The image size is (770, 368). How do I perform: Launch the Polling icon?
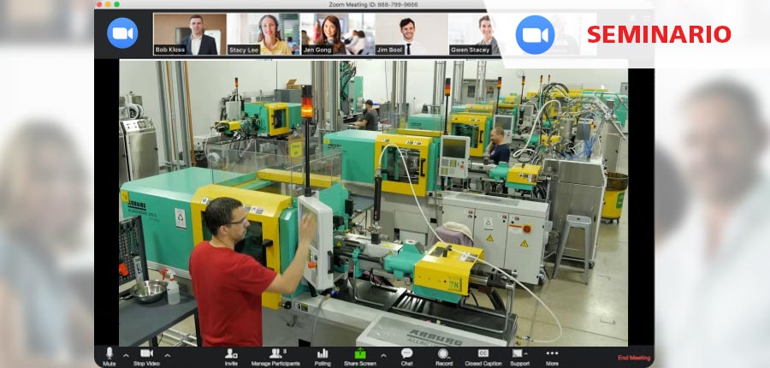pos(323,353)
